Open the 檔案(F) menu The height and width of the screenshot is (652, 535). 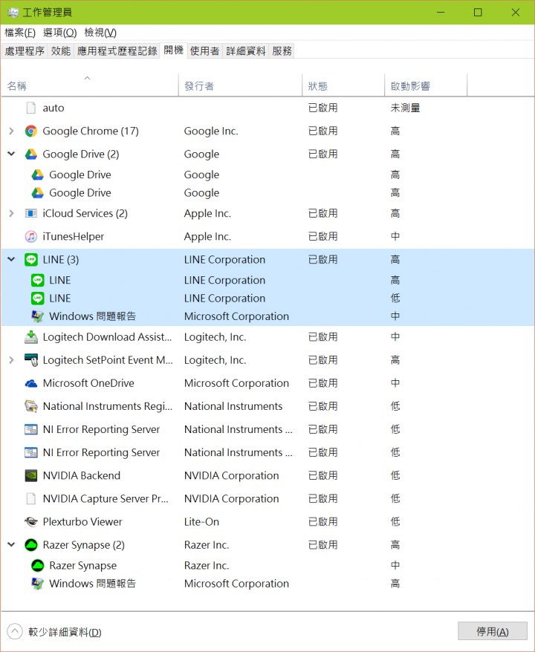(20, 33)
